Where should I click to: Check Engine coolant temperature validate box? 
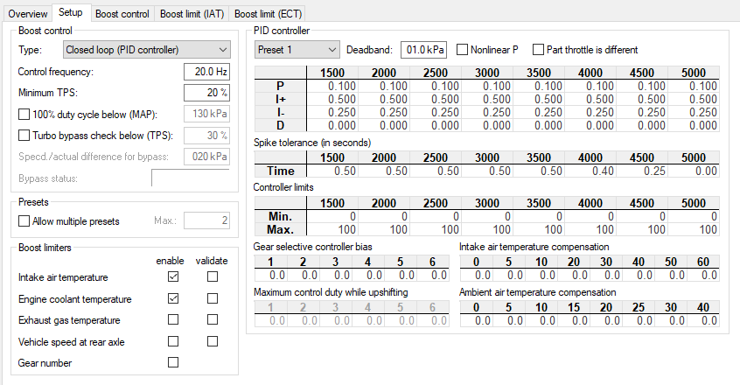pos(213,298)
